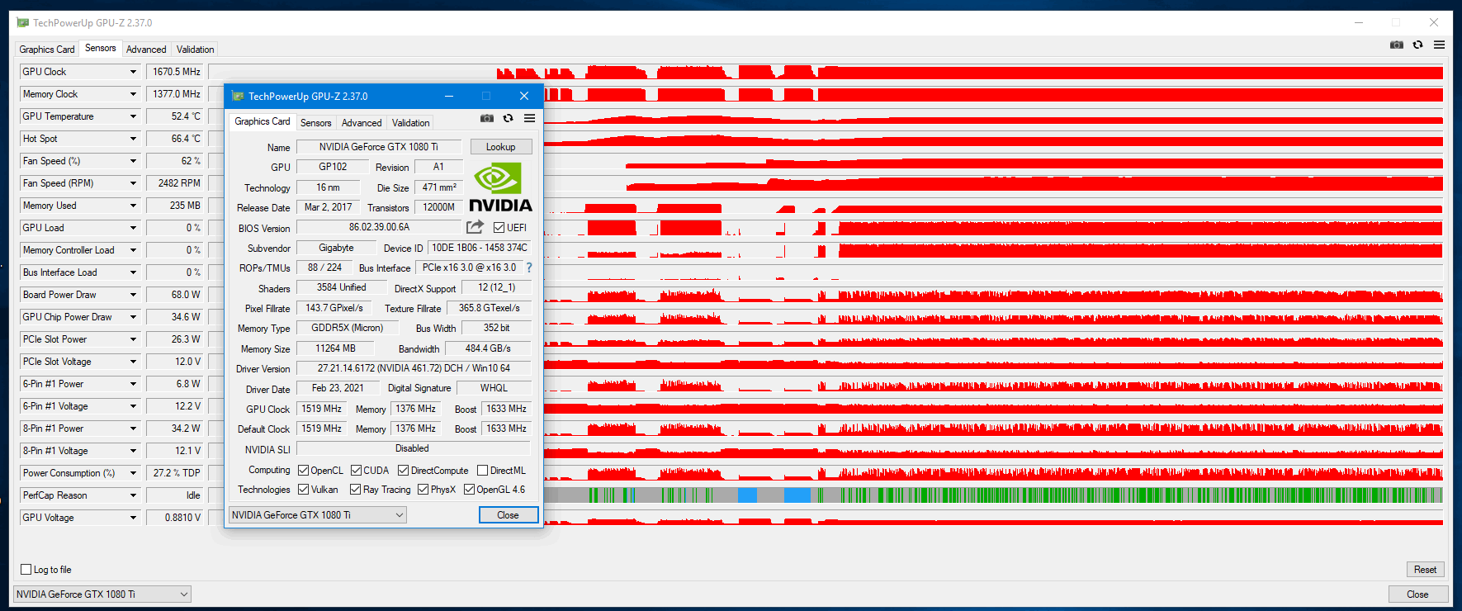Open GPU Load sensor dropdown
Screen dimensions: 1462x611
[133, 228]
